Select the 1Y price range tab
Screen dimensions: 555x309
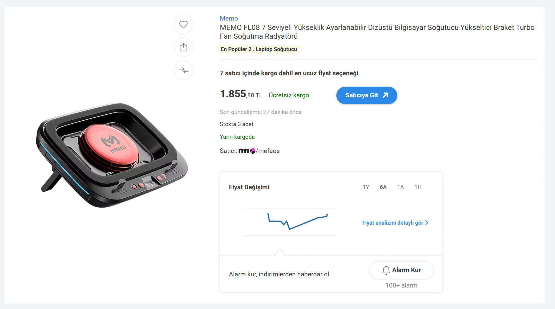pos(366,187)
